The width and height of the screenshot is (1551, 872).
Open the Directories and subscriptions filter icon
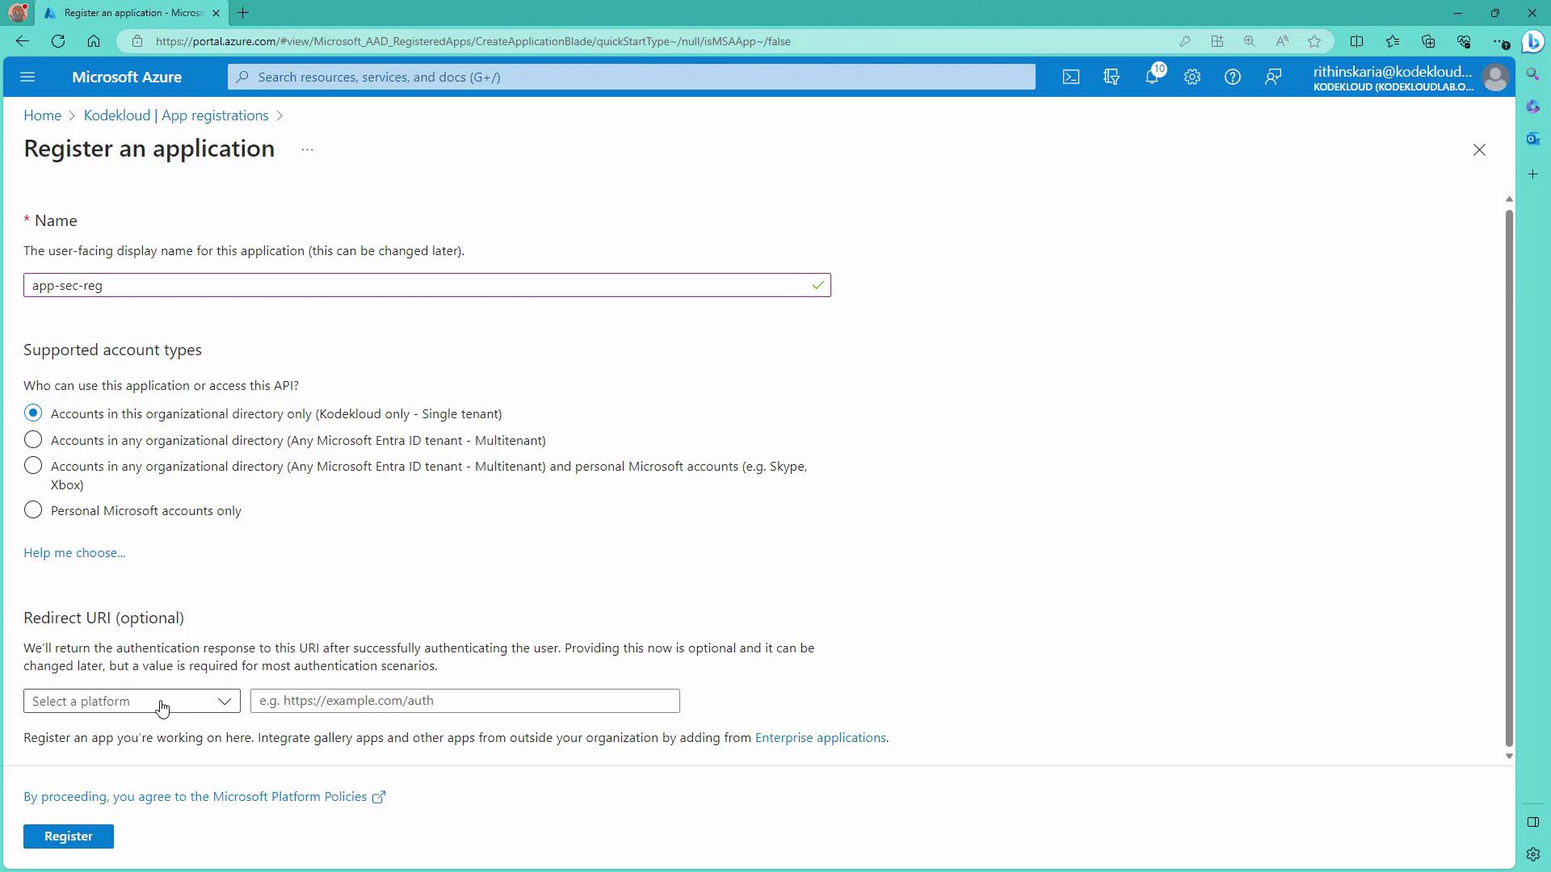1112,77
